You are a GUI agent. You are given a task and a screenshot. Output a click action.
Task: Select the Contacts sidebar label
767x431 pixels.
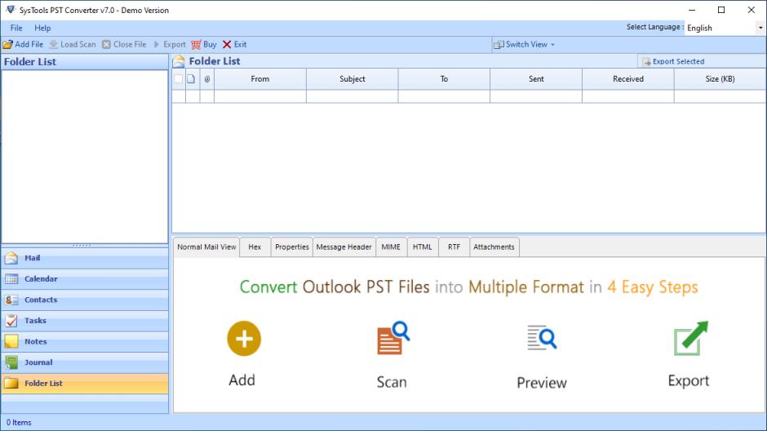(41, 300)
